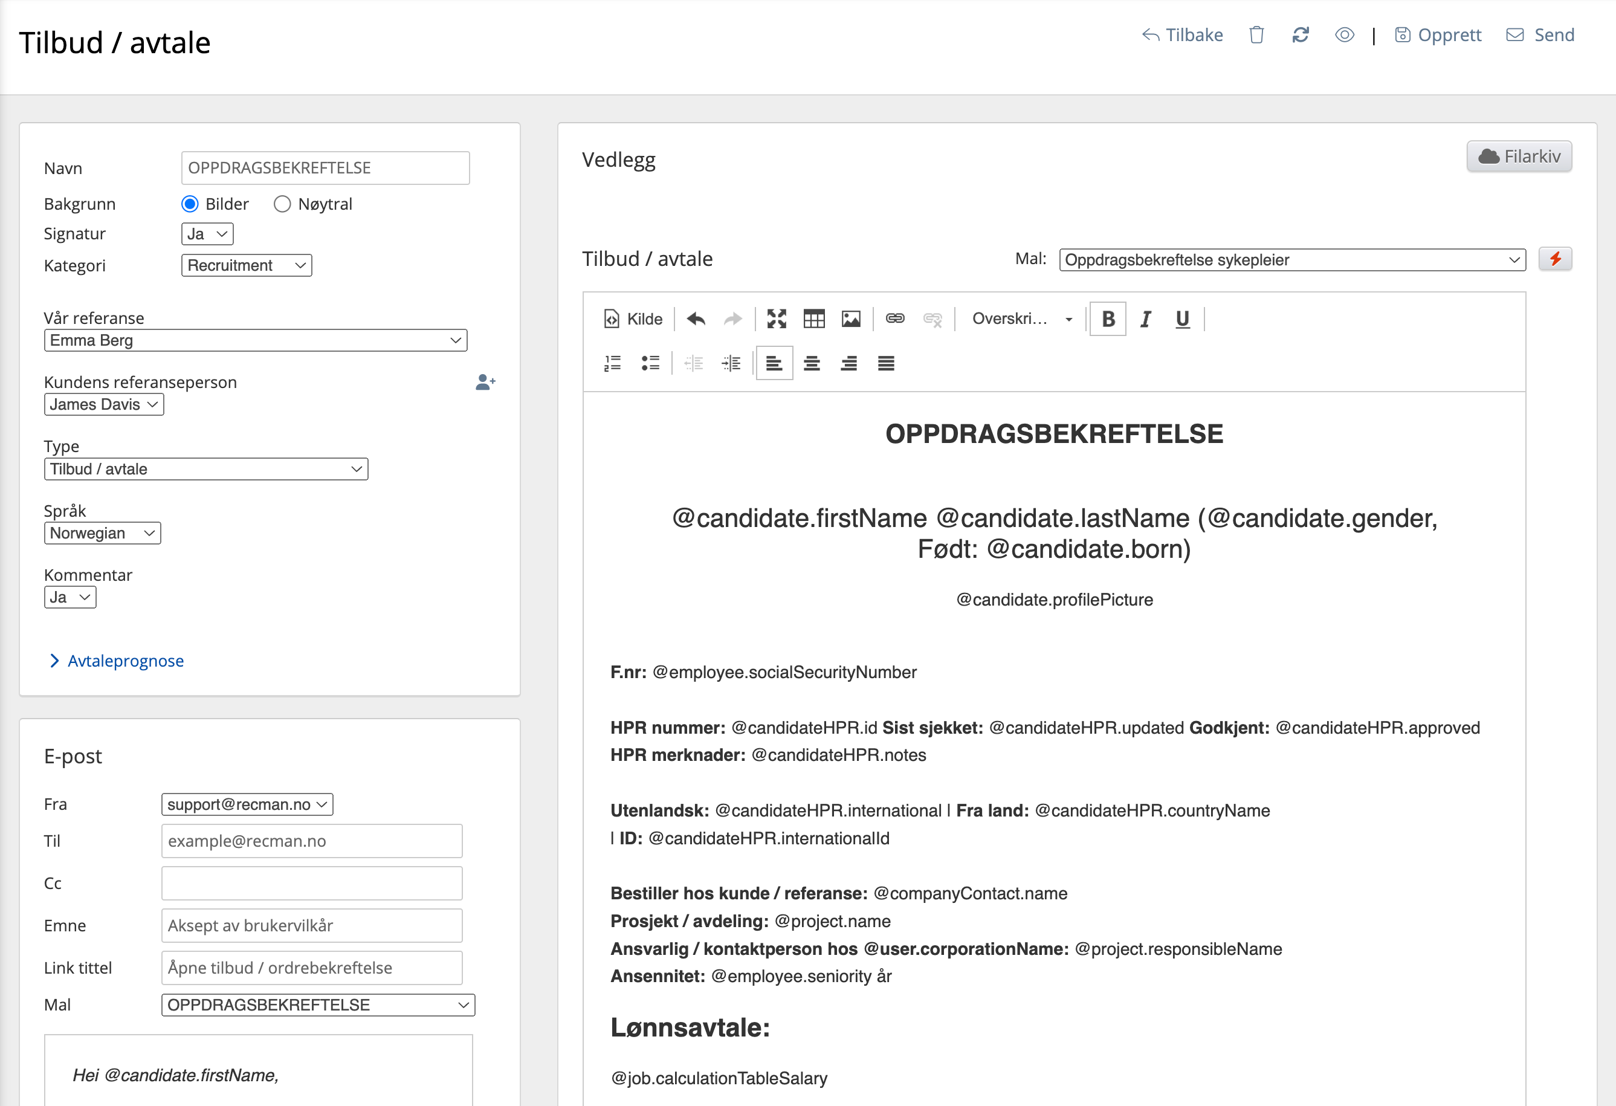Image resolution: width=1616 pixels, height=1106 pixels.
Task: Insert a table using editor toolbar
Action: pos(813,319)
